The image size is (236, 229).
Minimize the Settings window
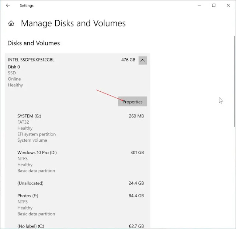[199, 6]
